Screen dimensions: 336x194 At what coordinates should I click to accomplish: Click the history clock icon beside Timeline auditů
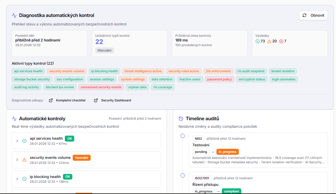(x=181, y=119)
